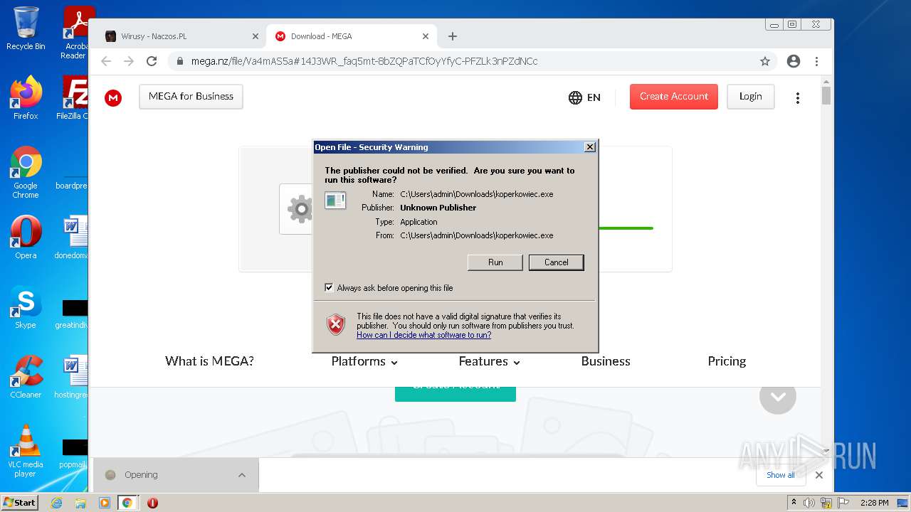Click the application file icon in dialog
Image resolution: width=911 pixels, height=512 pixels.
coord(335,201)
